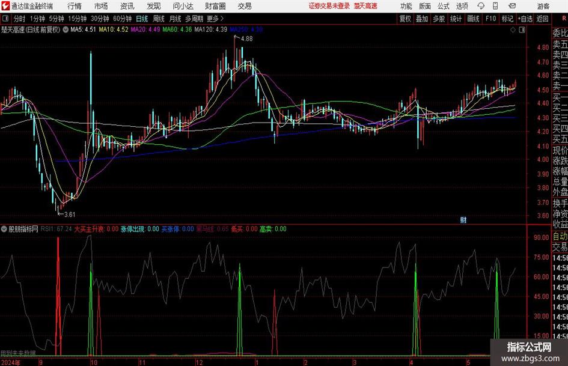
Task: Click 证券交易未登录 login link
Action: coord(329,6)
